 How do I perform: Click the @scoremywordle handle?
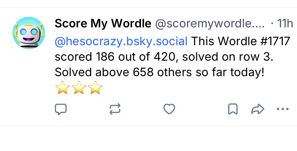coord(210,24)
